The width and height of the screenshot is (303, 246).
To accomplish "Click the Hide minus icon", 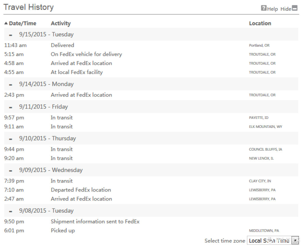I will point(295,8).
